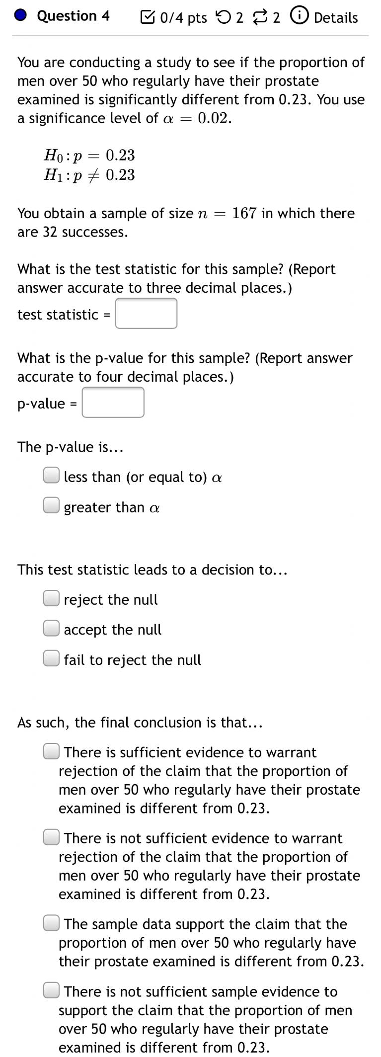This screenshot has height=1057, width=381.
Task: Open the Details info icon
Action: pos(298,17)
